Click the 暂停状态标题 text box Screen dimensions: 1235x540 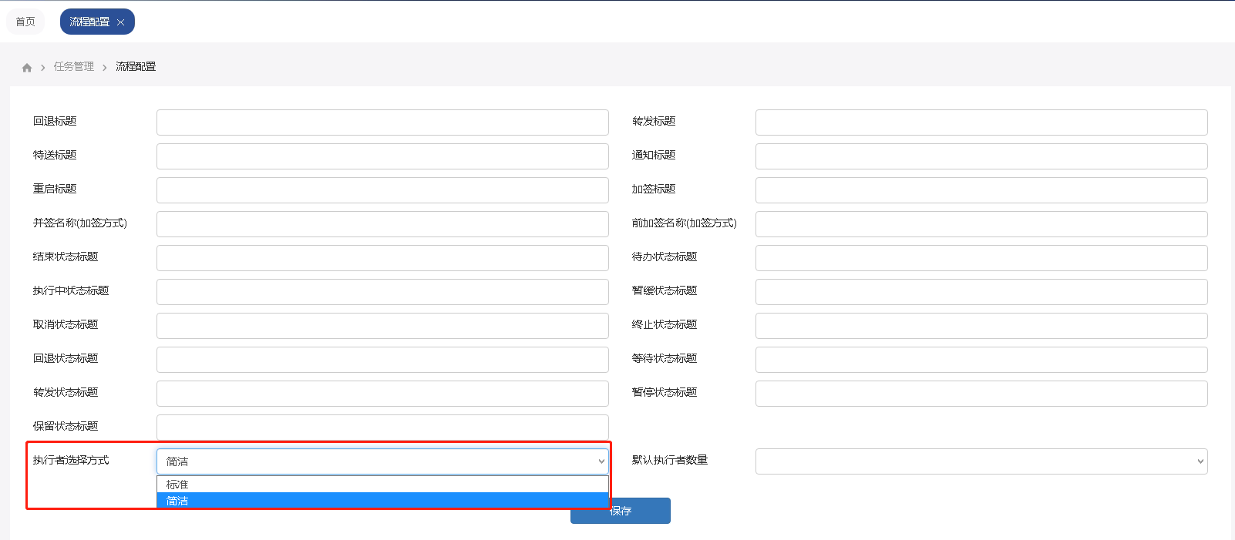pos(981,394)
